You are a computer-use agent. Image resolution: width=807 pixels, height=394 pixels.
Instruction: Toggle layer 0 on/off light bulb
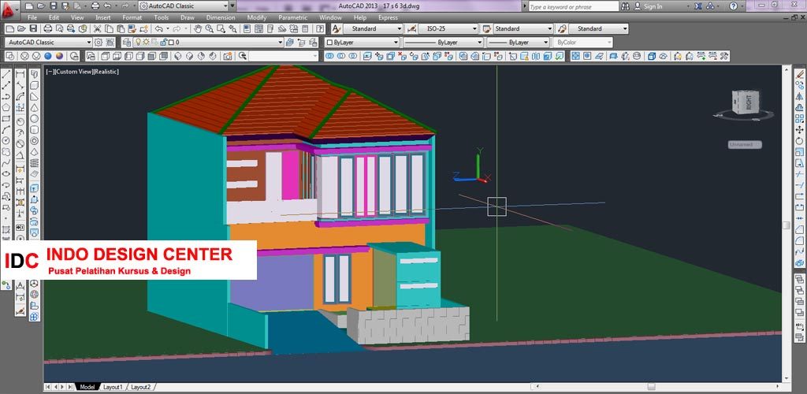click(x=138, y=43)
